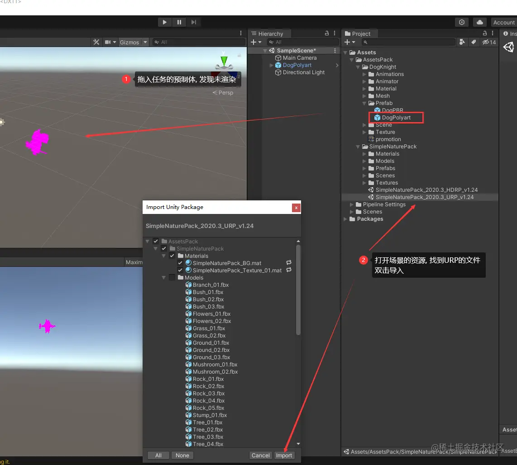Select Mushroom_01.fbx in import list
517x465 pixels.
(x=211, y=365)
